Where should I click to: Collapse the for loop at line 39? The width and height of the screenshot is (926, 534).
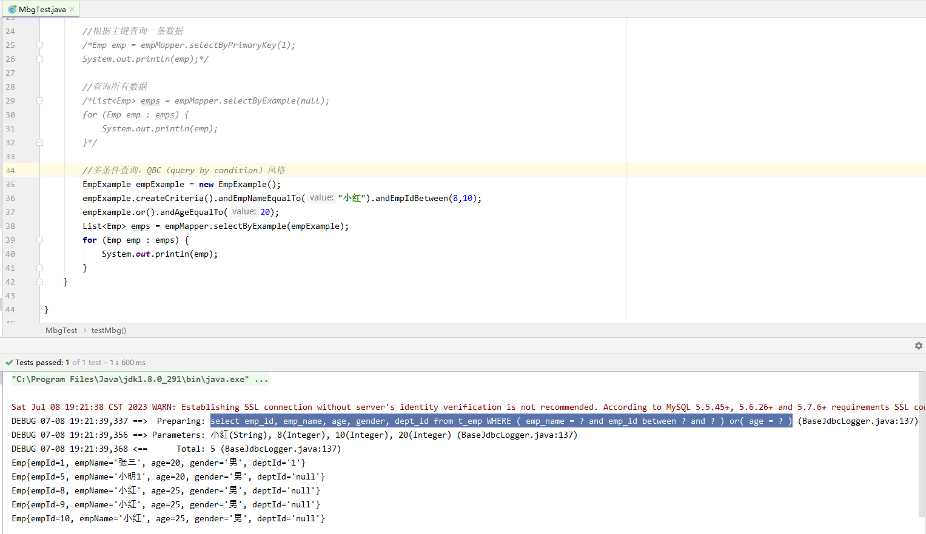[39, 240]
